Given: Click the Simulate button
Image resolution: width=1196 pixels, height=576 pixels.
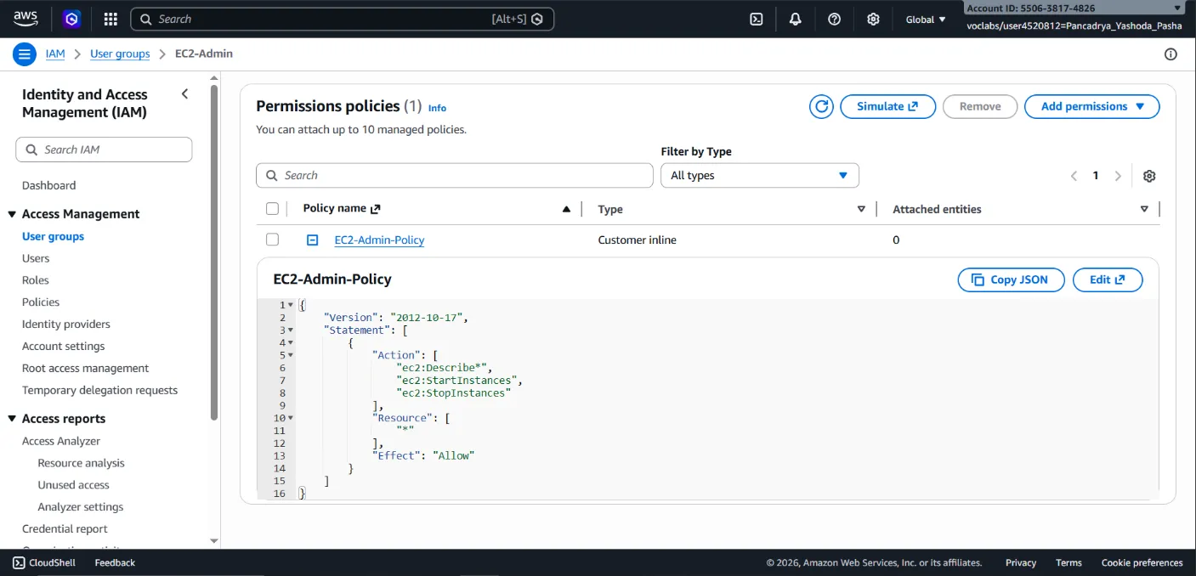Looking at the screenshot, I should click(x=887, y=106).
